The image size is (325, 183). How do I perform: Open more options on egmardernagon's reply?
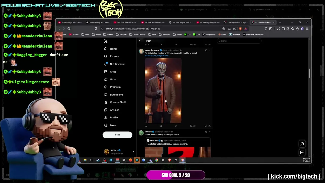coord(209,50)
